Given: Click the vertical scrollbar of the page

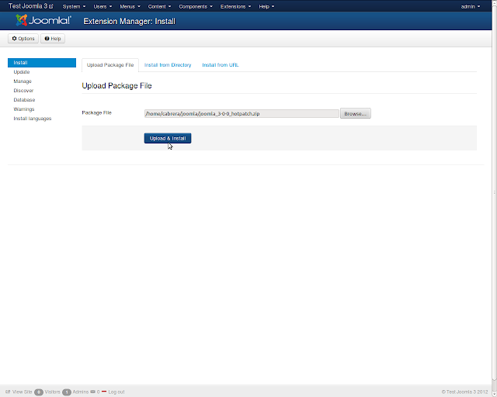Looking at the screenshot, I should pos(494,193).
